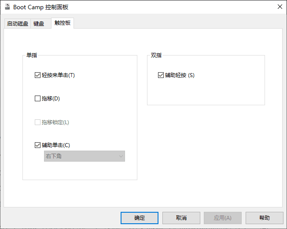The height and width of the screenshot is (229, 287).
Task: Click the Boot Camp icon in title bar
Action: pos(7,7)
